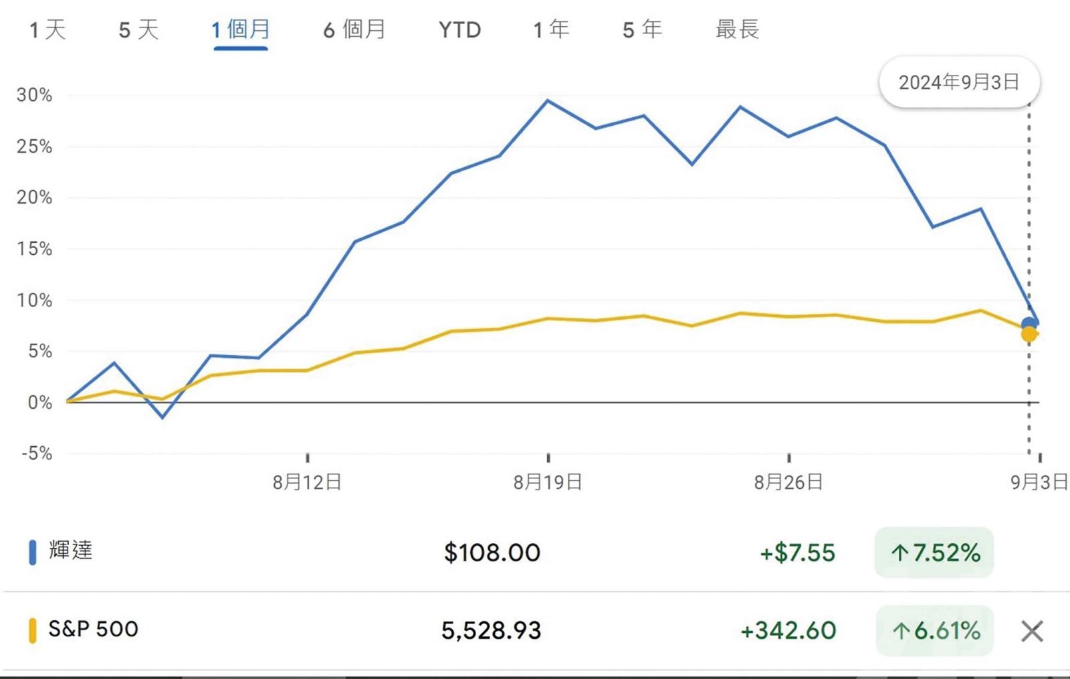
Task: Switch to the 5 天 range tab
Action: 138,30
